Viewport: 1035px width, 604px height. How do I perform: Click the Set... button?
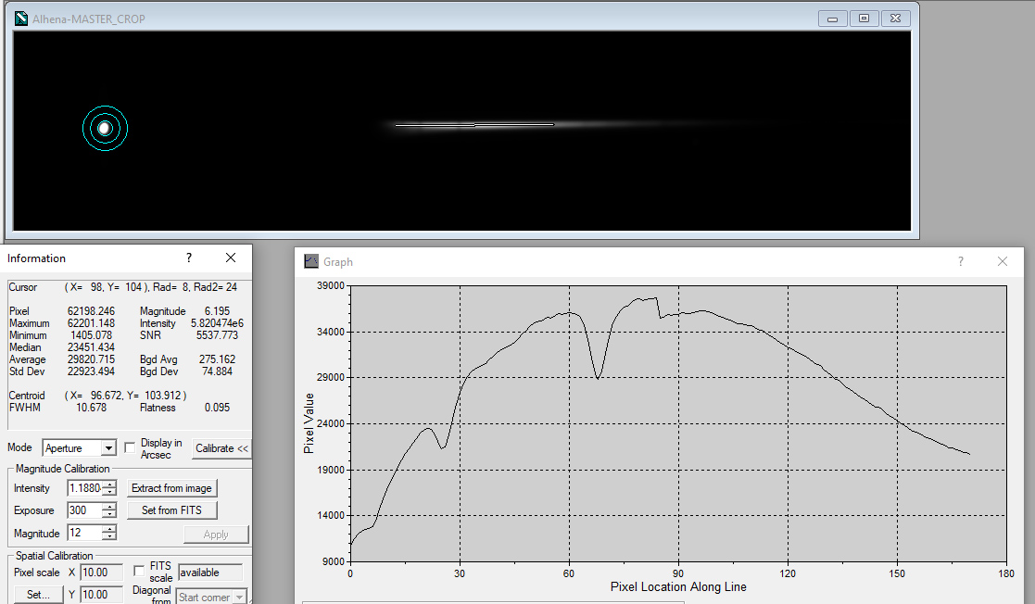38,594
